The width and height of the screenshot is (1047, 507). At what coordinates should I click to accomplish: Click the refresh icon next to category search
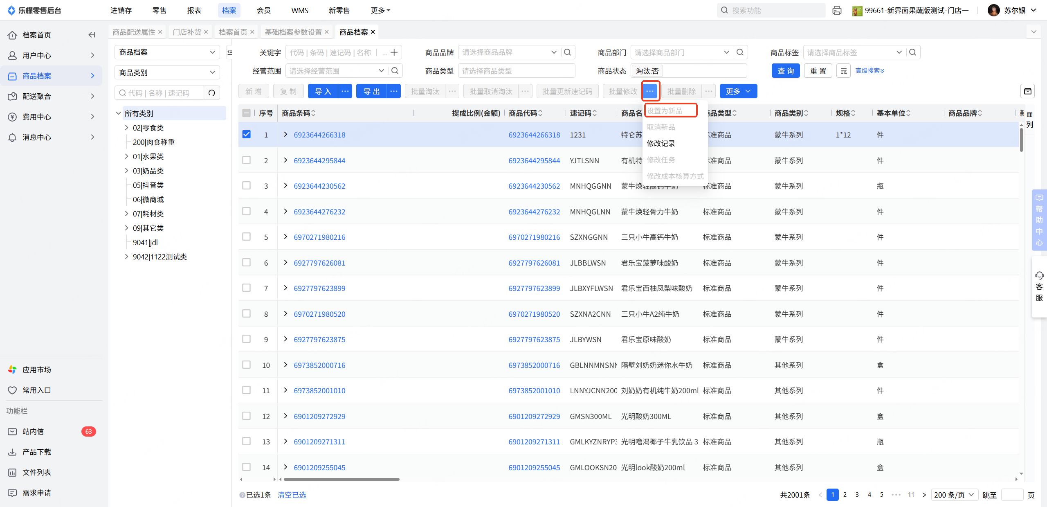[x=212, y=93]
